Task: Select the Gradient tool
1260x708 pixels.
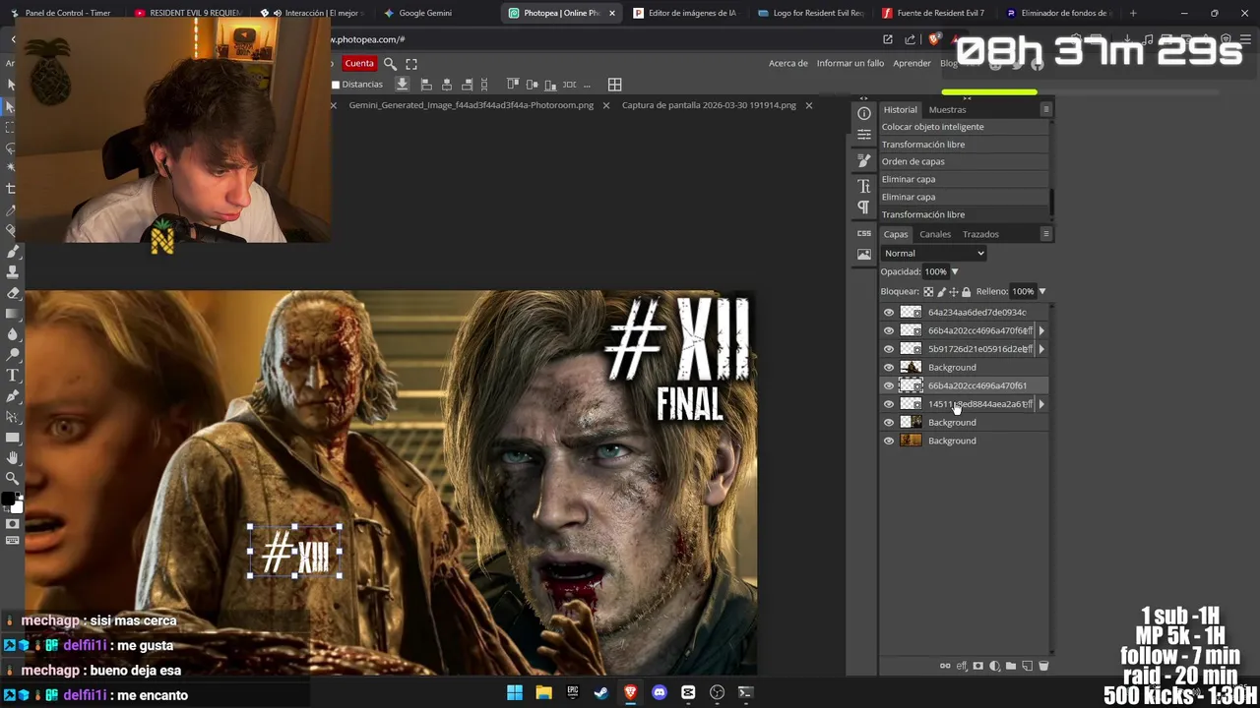Action: click(12, 313)
